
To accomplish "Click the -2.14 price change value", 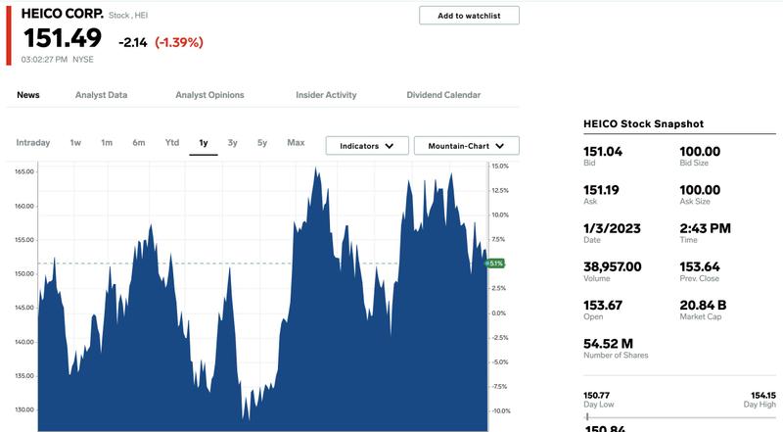I will point(133,42).
